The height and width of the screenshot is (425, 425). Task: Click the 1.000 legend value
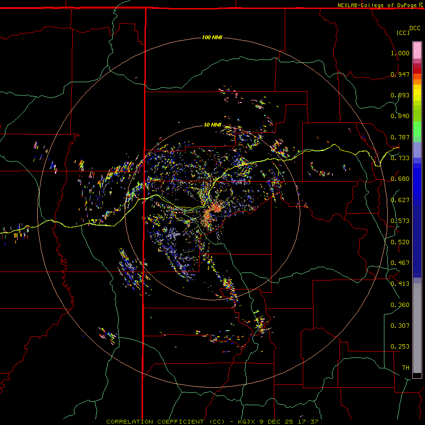(x=400, y=53)
